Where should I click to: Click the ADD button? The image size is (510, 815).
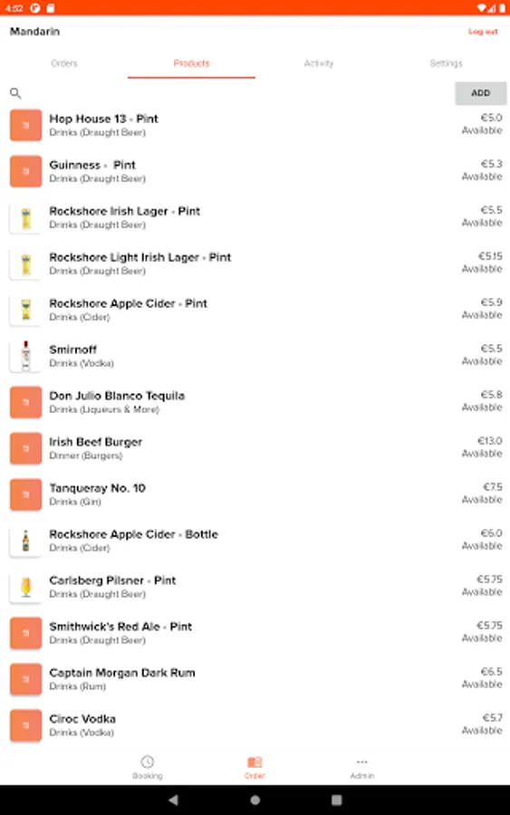[x=481, y=93]
